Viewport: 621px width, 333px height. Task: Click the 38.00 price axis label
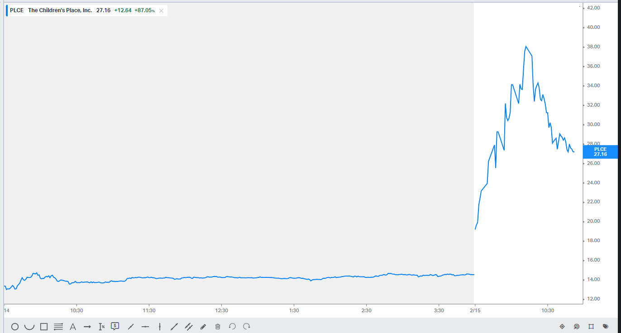pos(593,47)
